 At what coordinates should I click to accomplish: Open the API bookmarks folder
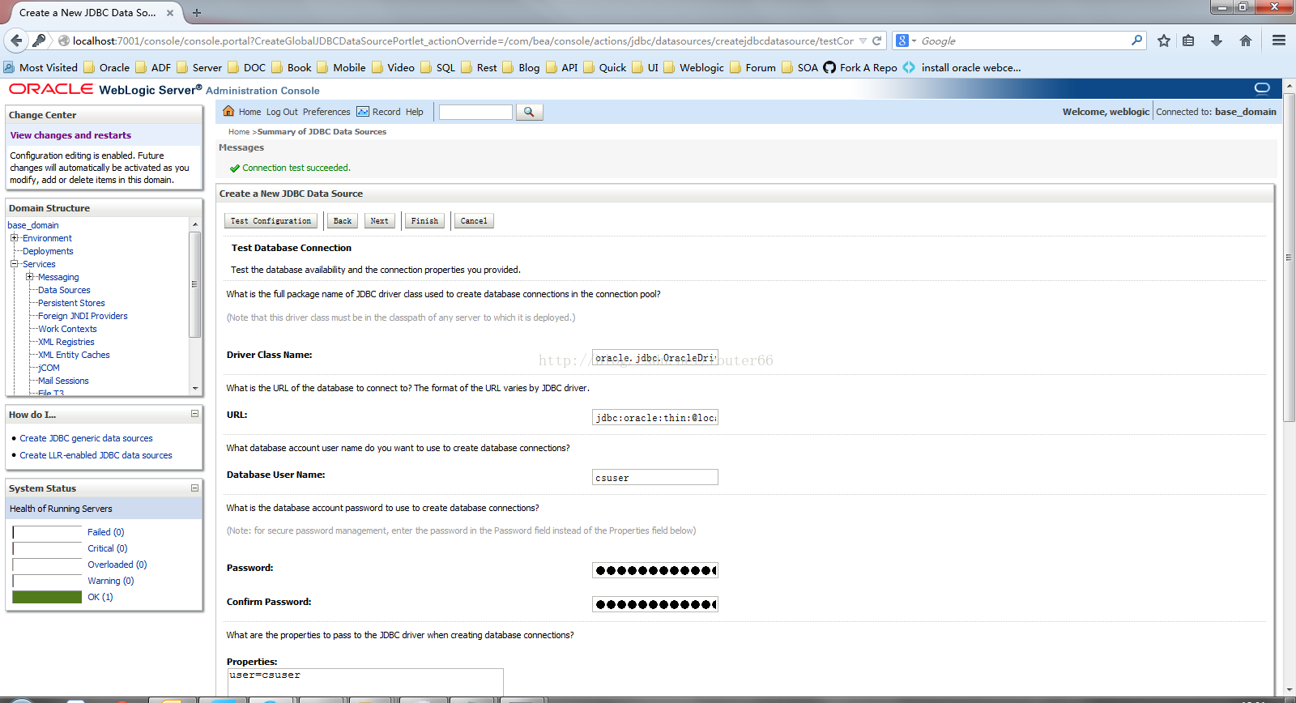(561, 67)
